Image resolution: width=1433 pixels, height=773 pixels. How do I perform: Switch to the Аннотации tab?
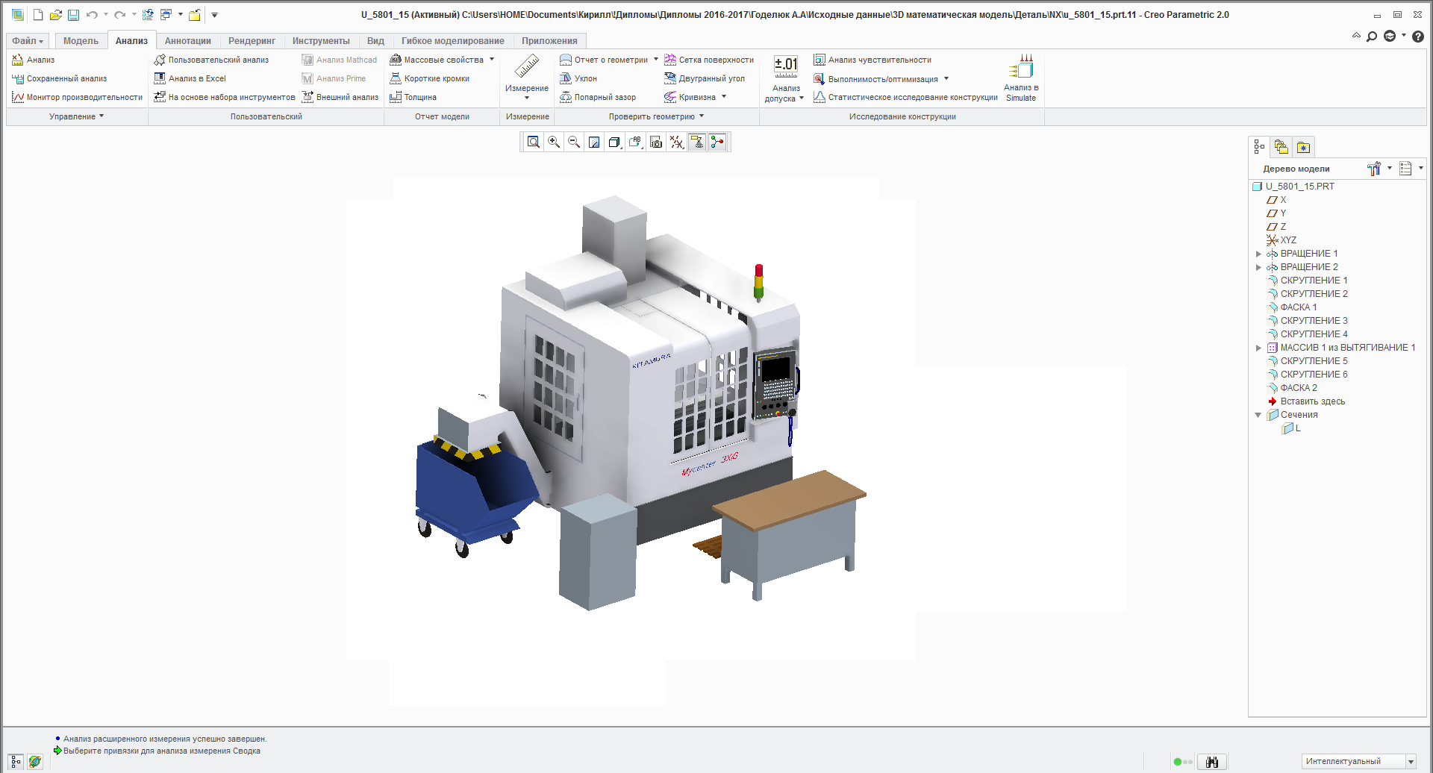pos(188,41)
